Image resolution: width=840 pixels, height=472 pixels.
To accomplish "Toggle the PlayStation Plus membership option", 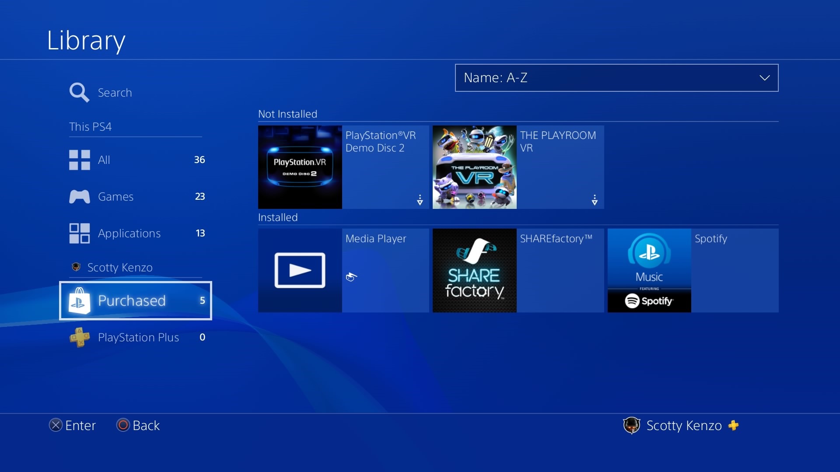I will [137, 337].
